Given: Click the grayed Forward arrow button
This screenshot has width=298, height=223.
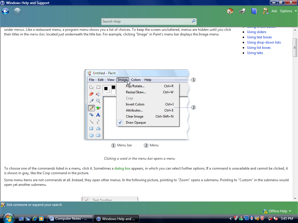Looking at the screenshot, I should click(x=17, y=11).
